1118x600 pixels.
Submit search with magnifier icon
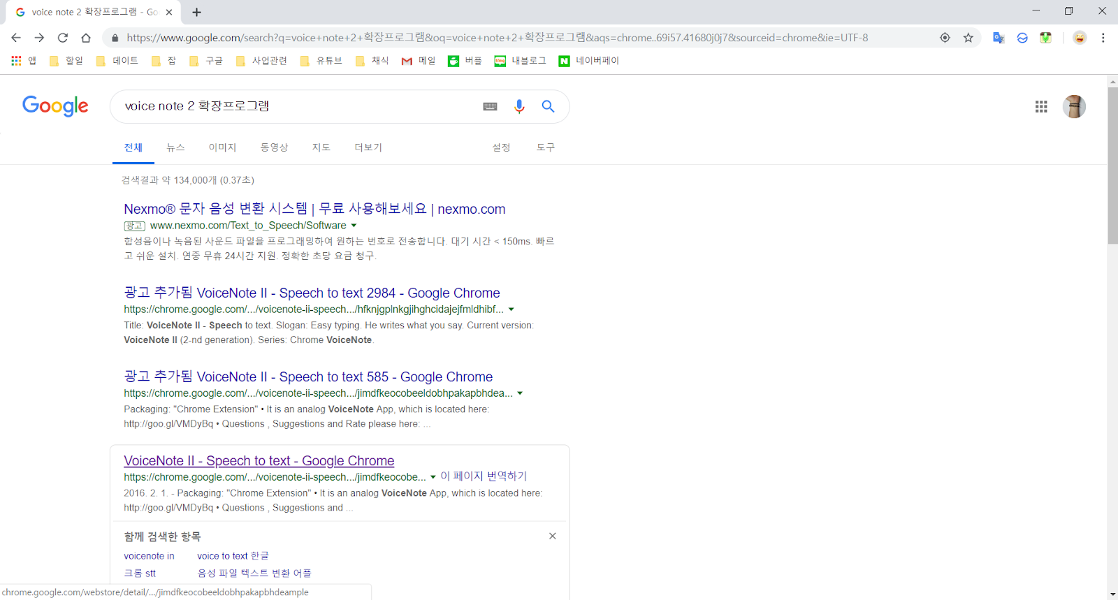tap(549, 106)
